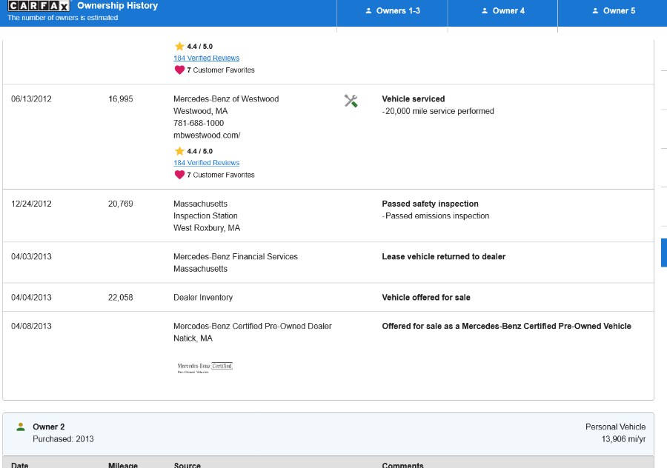Click the Dealer Inventory source text
Viewport: 667px width, 468px height.
point(203,297)
